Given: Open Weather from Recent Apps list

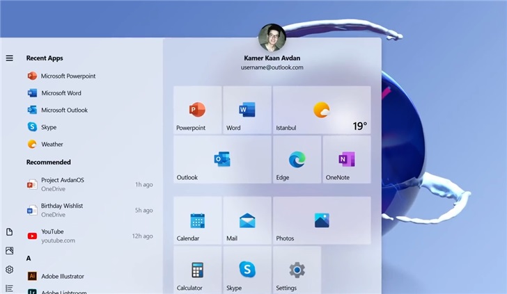Looking at the screenshot, I should [x=45, y=145].
